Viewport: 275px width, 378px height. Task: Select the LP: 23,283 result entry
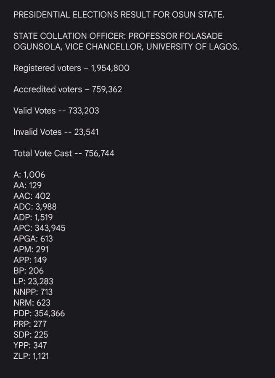pos(33,281)
